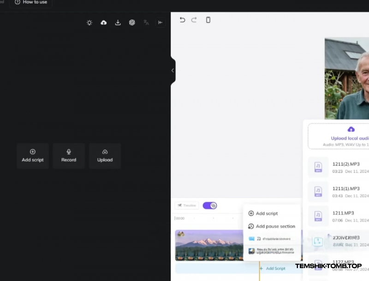Select the 1211(2).MP3 audio file
The width and height of the screenshot is (369, 281).
pyautogui.click(x=345, y=167)
